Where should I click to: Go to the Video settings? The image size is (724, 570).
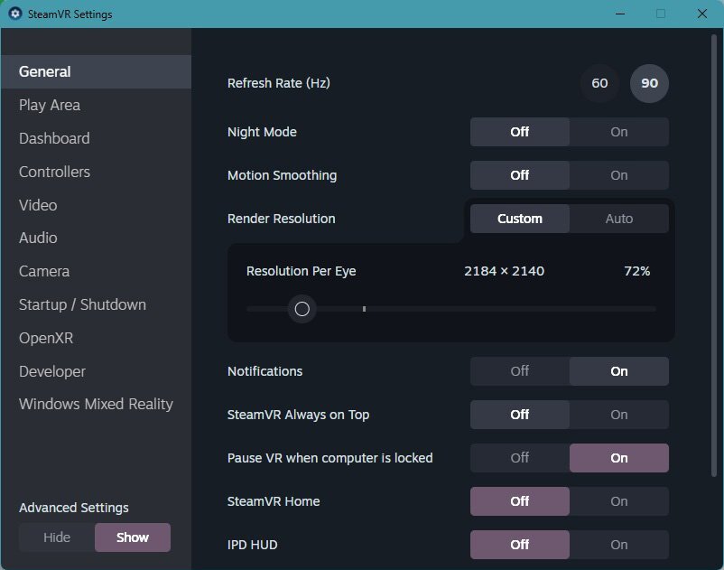click(96, 205)
